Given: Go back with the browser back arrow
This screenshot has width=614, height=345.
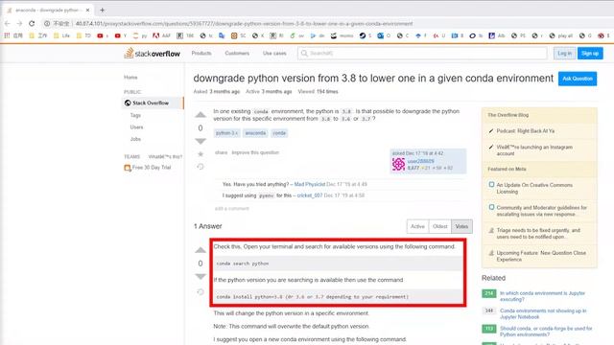Looking at the screenshot, I should (8, 23).
